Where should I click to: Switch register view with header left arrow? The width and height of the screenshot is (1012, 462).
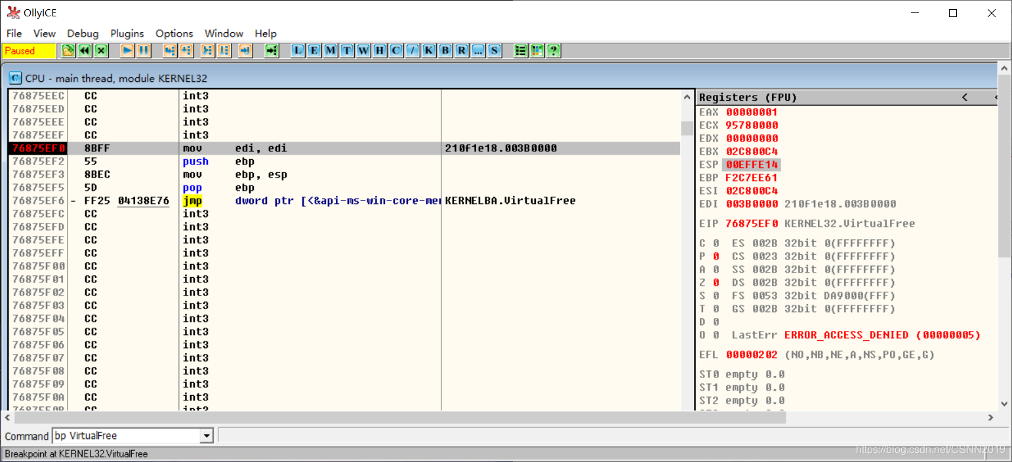(965, 97)
